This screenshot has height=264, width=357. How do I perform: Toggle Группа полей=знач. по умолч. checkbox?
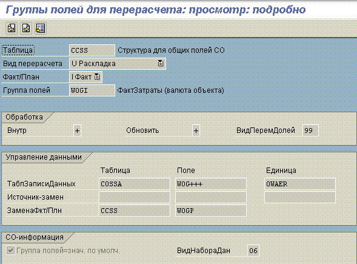10,251
